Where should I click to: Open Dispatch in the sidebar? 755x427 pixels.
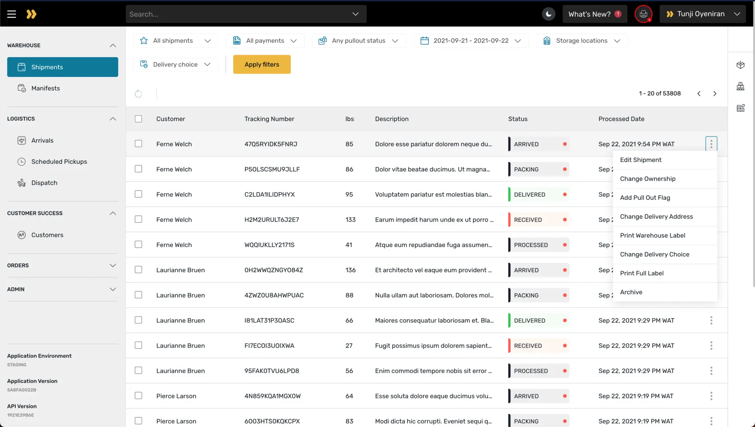click(x=63, y=183)
